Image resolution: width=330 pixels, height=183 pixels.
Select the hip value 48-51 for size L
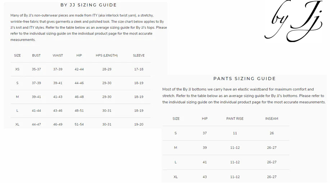click(79, 111)
